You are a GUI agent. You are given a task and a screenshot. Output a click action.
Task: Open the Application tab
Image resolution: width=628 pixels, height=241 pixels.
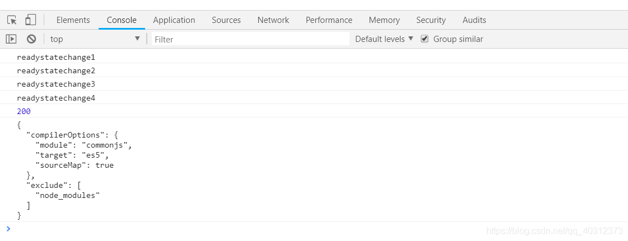tap(174, 20)
